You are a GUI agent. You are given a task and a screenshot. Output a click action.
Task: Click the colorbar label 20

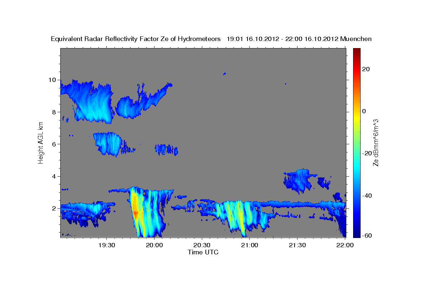point(366,69)
